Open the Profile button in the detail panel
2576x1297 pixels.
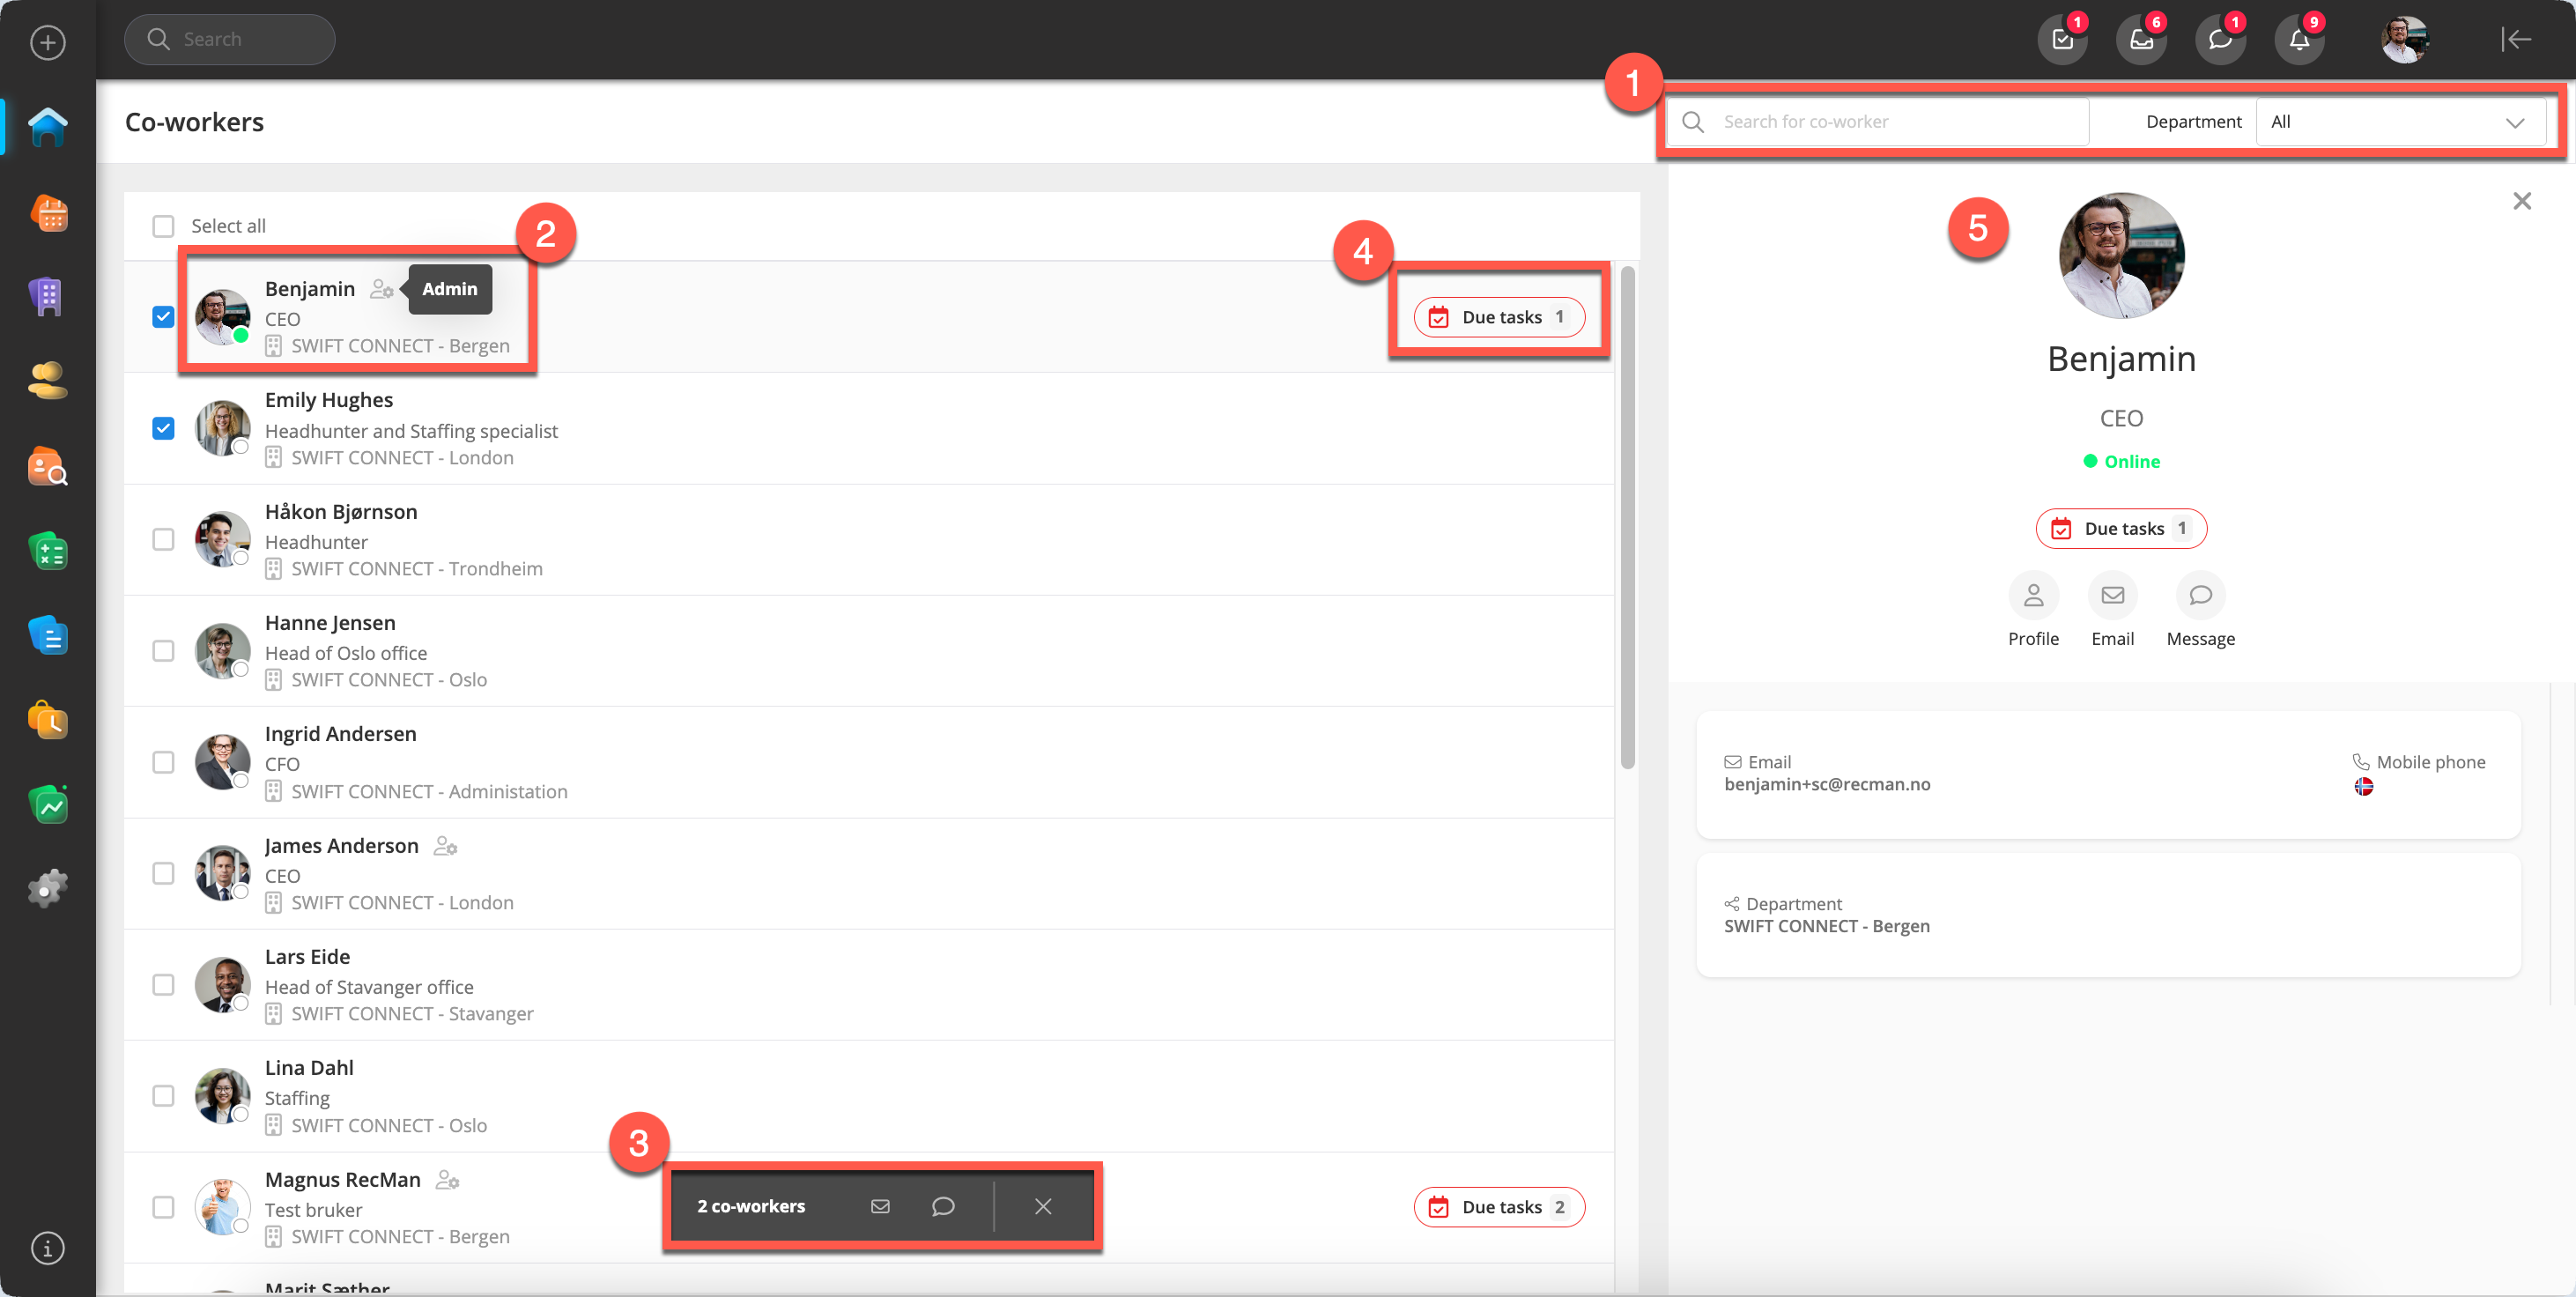point(2032,596)
